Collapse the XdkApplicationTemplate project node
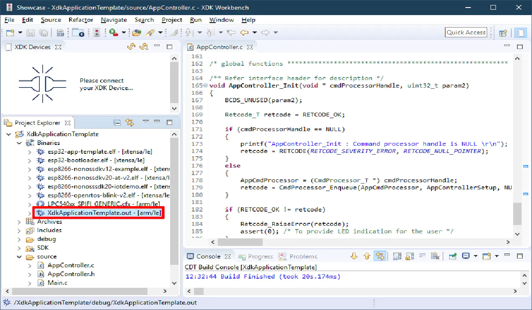The image size is (532, 310). 9,134
